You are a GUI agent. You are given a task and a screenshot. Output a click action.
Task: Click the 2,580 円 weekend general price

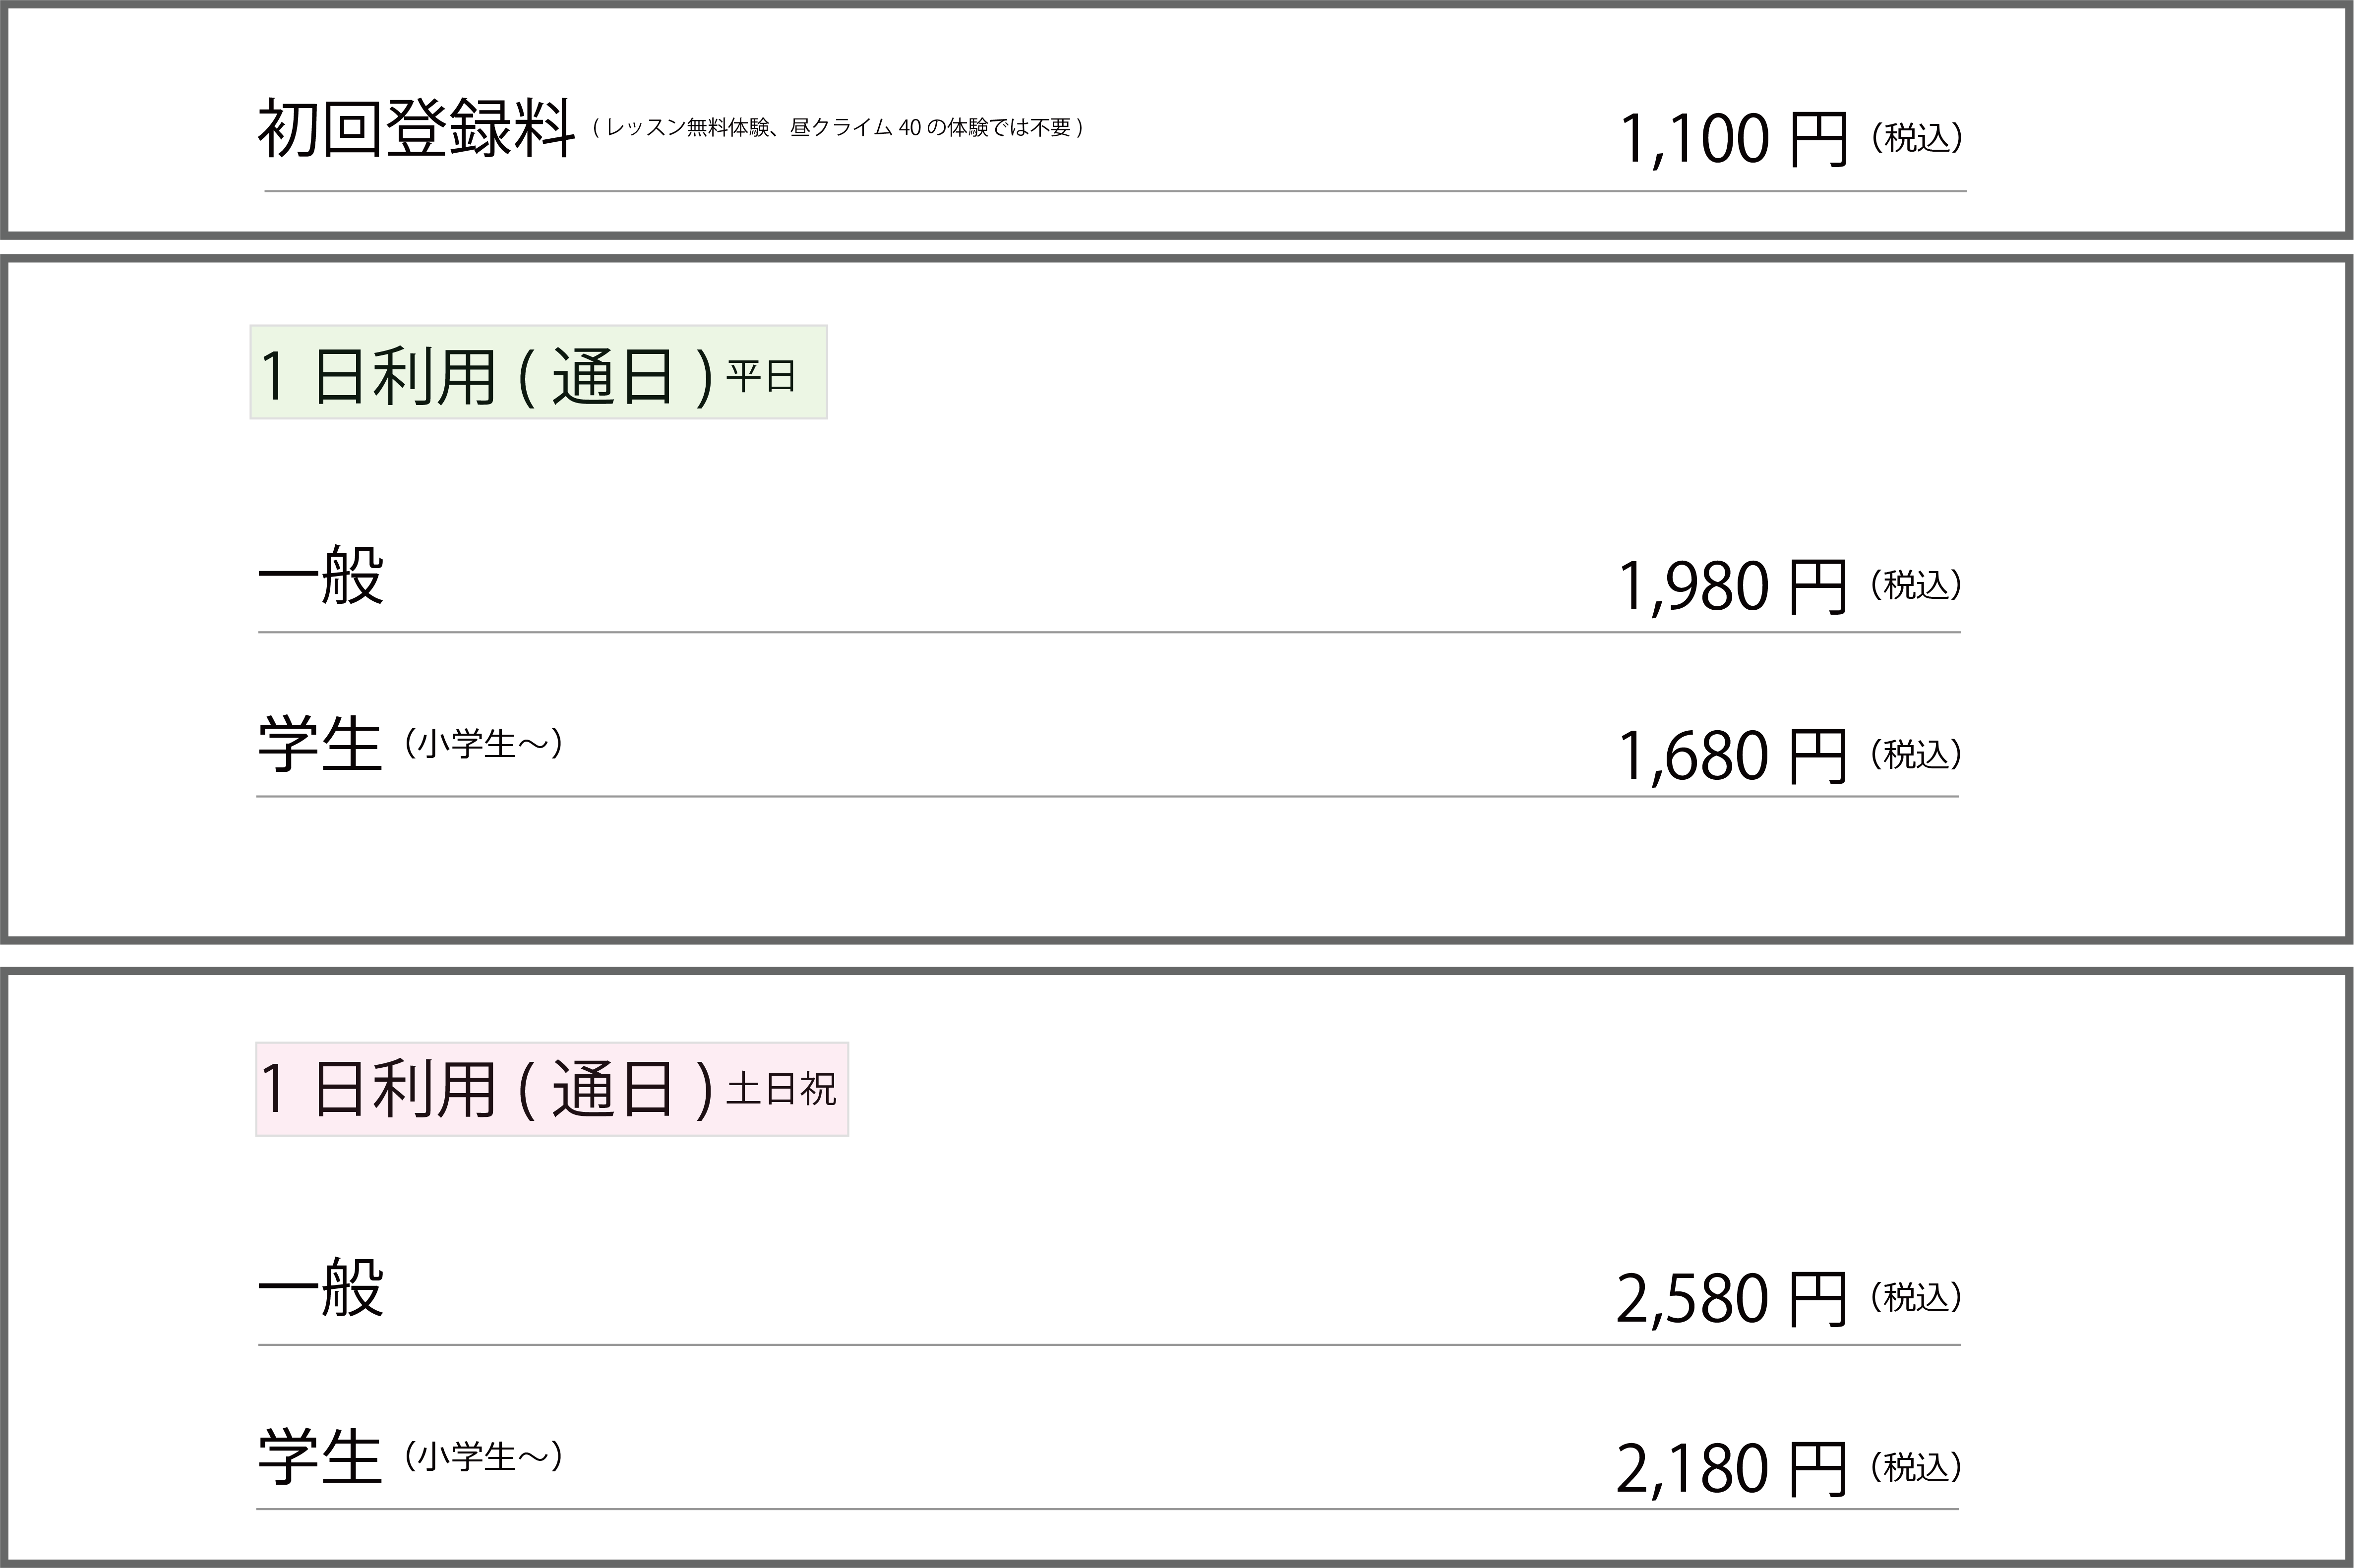1732,1300
